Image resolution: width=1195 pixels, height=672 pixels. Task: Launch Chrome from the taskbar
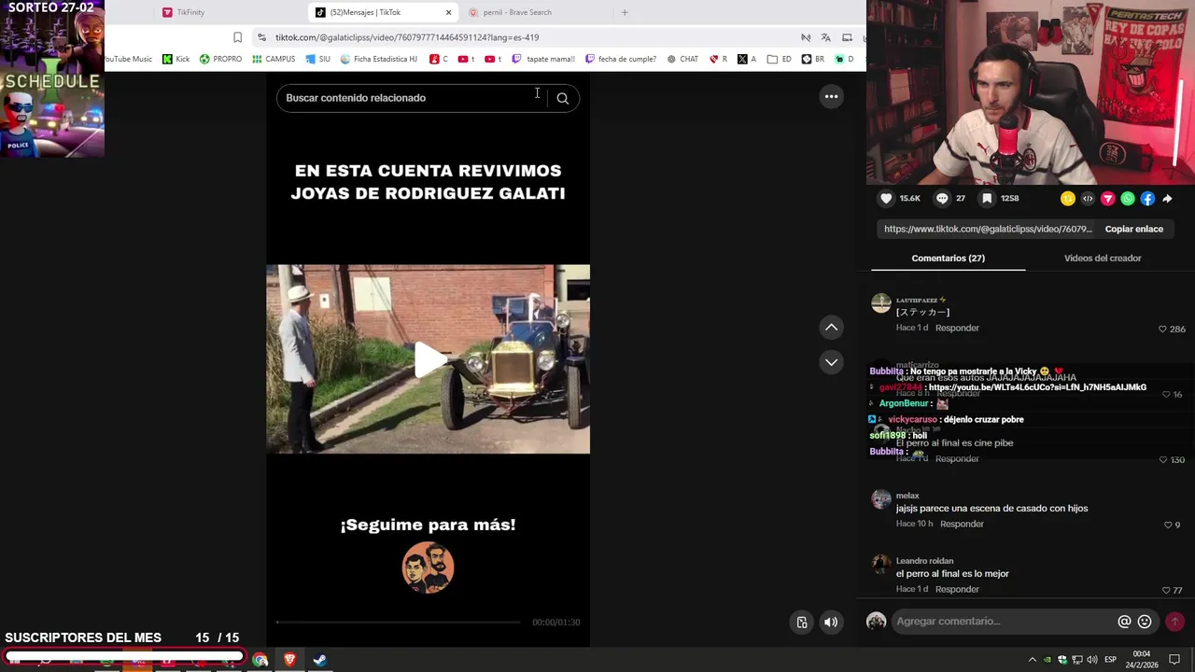(260, 660)
